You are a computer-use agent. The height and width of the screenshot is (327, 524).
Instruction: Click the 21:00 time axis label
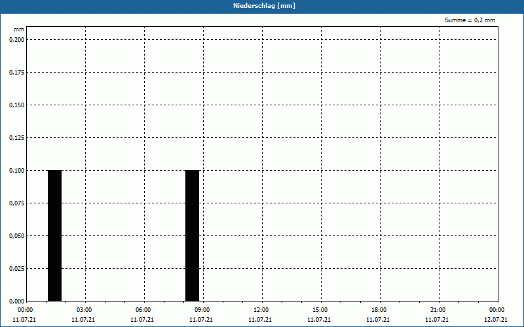(x=438, y=310)
